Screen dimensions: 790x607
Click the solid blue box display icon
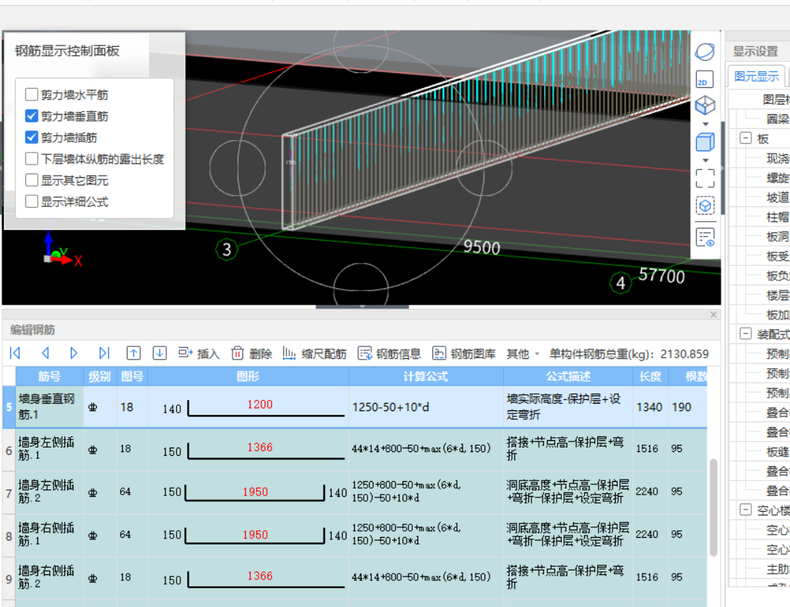coord(705,142)
